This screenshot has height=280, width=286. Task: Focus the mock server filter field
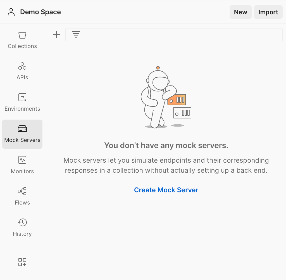point(179,35)
